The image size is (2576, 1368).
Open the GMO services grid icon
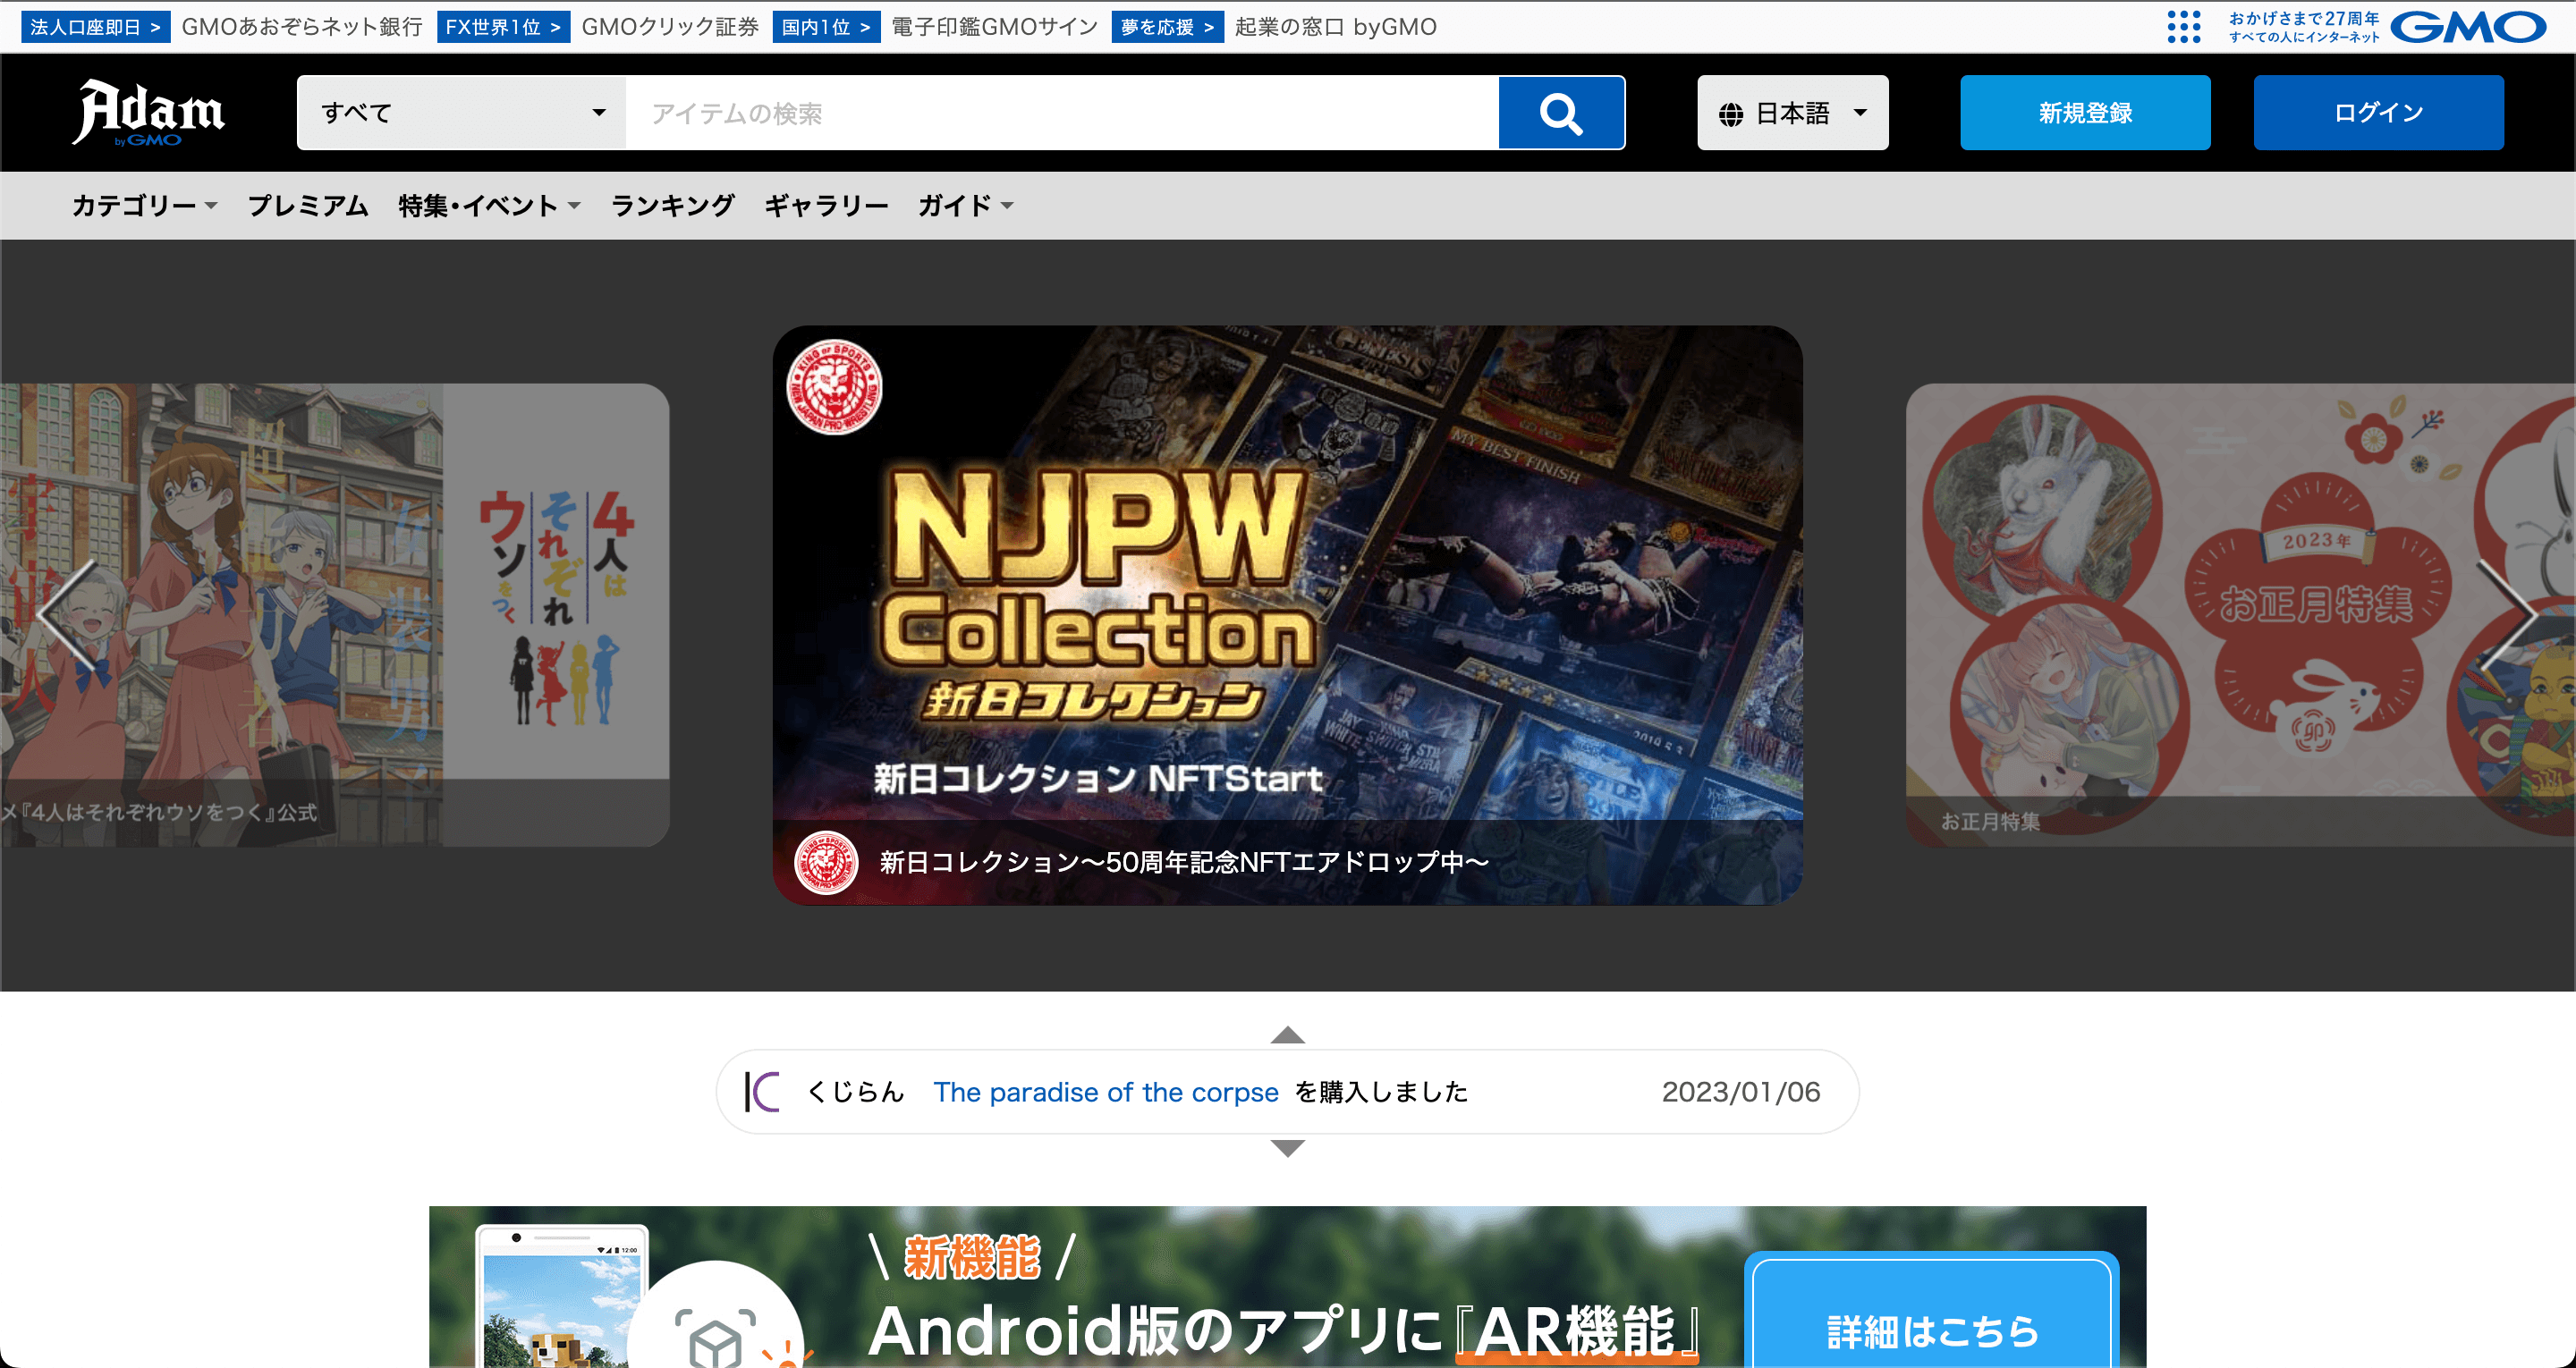[2184, 27]
